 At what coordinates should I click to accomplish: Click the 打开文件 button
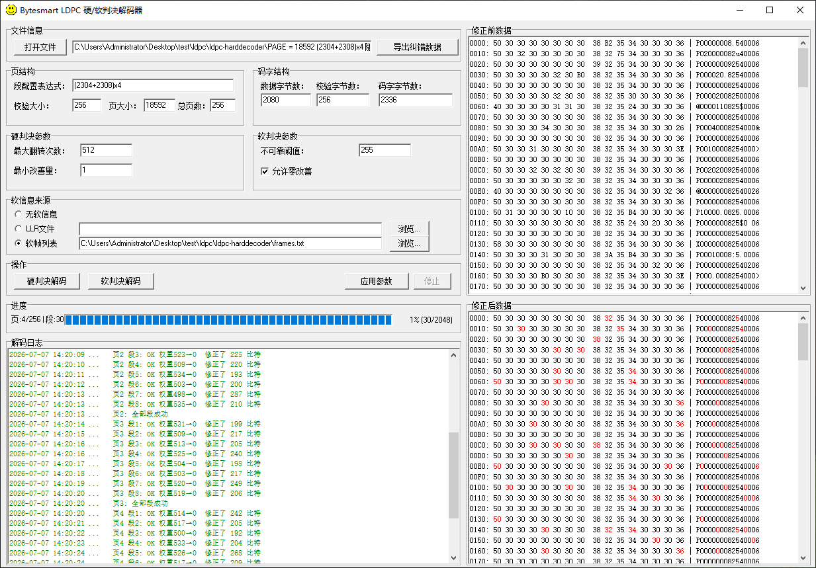click(40, 47)
